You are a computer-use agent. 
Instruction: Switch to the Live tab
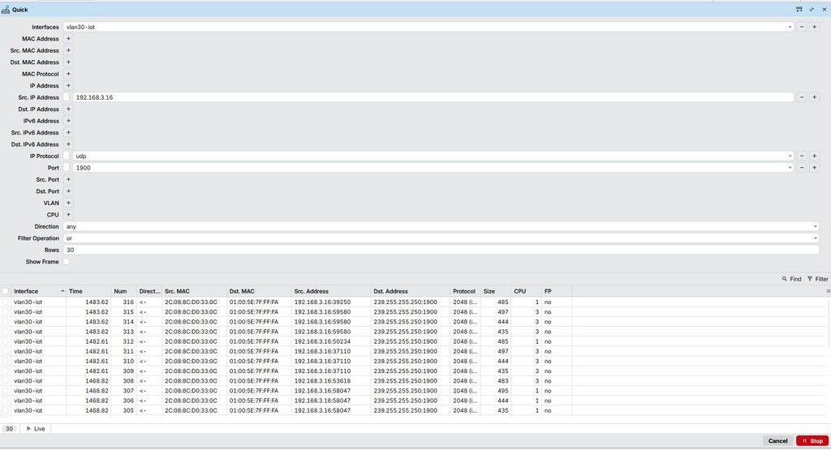pos(36,428)
